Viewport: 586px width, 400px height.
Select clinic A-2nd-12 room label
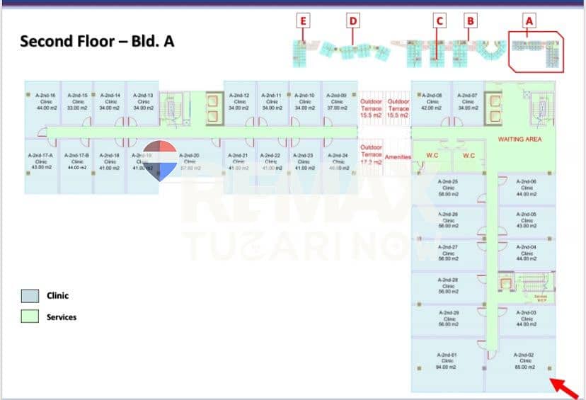(239, 102)
